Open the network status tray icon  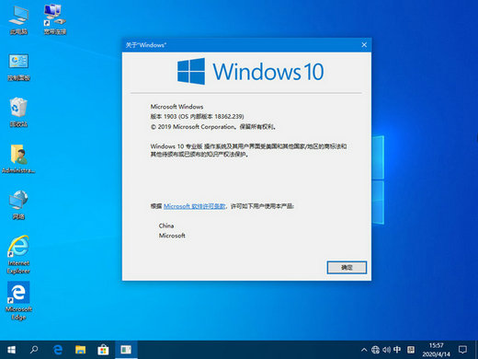click(x=375, y=350)
